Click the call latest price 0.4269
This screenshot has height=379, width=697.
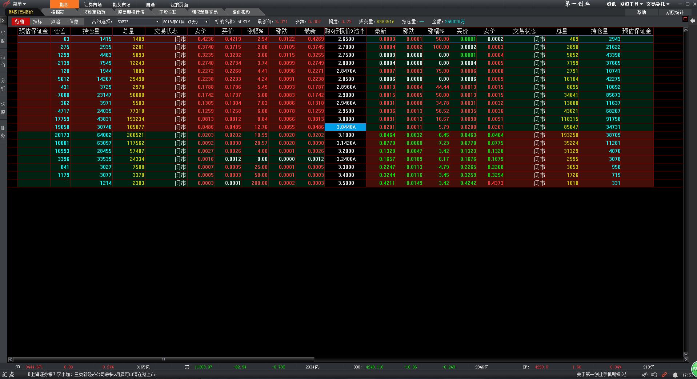[316, 39]
